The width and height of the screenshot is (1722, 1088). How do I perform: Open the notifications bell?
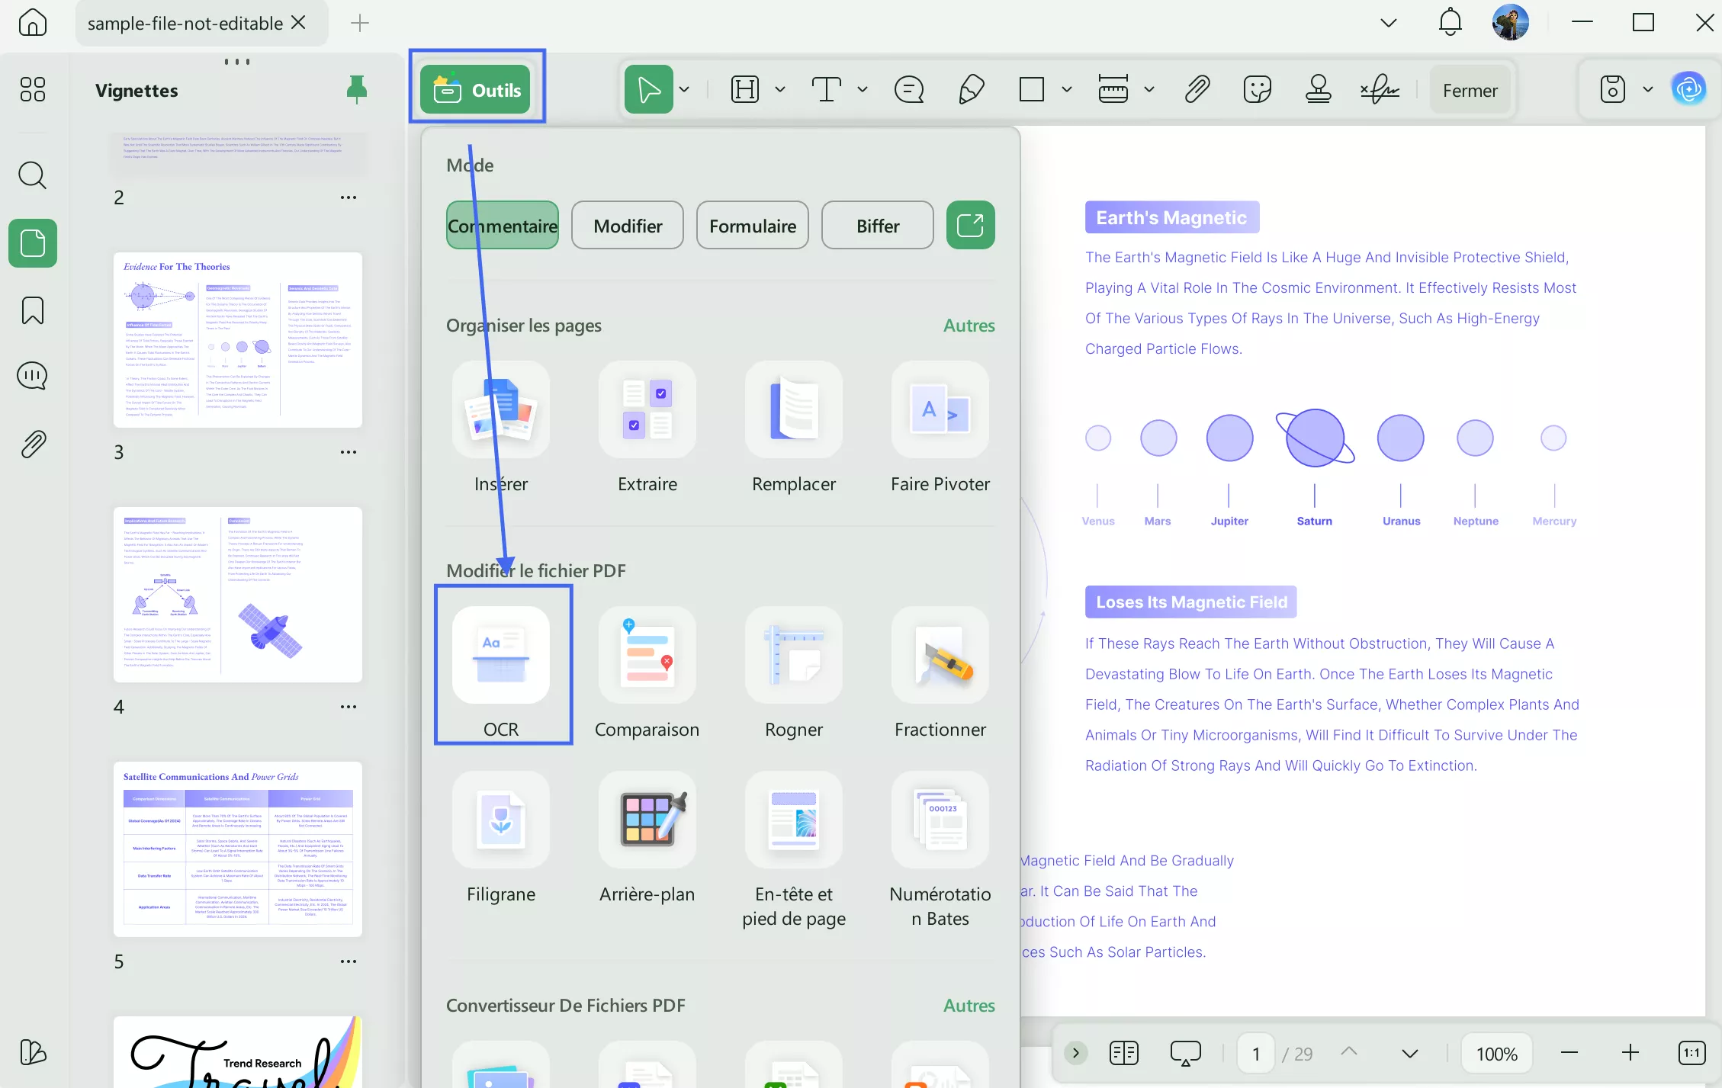coord(1450,22)
